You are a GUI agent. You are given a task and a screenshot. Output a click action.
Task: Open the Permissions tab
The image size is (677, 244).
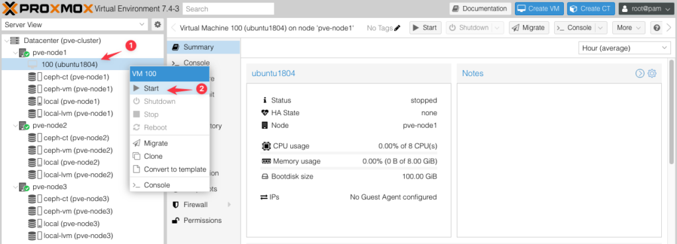coord(203,220)
